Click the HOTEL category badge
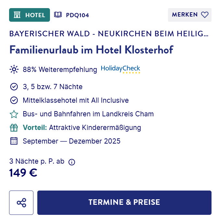 click(30, 15)
